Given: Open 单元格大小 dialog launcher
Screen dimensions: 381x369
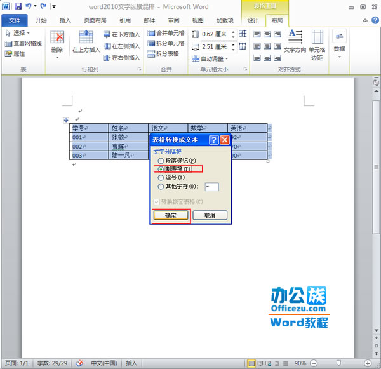Looking at the screenshot, I should tap(245, 69).
